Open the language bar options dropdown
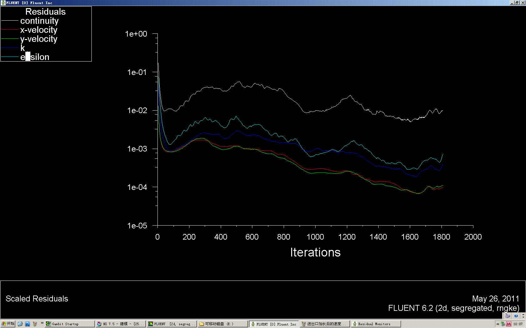The height and width of the screenshot is (328, 526). [x=523, y=316]
